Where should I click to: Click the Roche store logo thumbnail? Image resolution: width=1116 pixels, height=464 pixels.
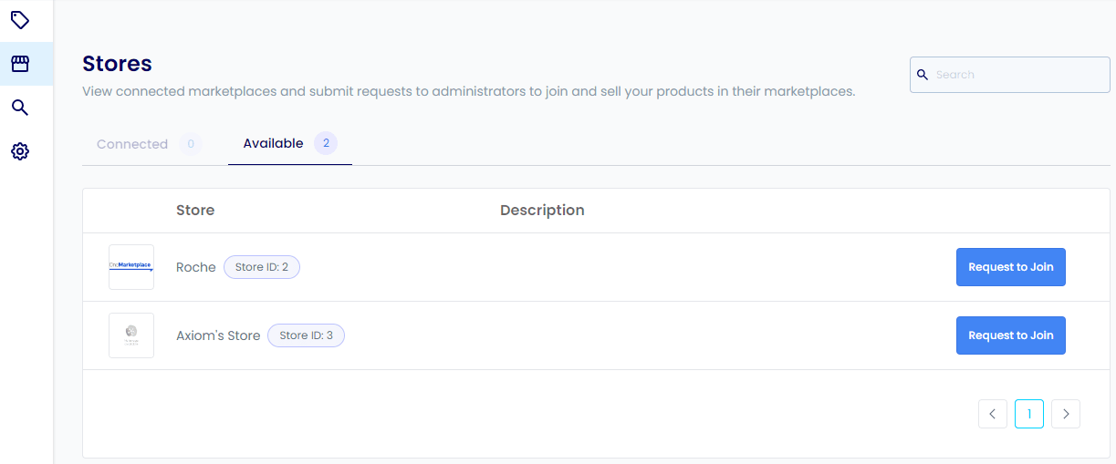tap(130, 267)
